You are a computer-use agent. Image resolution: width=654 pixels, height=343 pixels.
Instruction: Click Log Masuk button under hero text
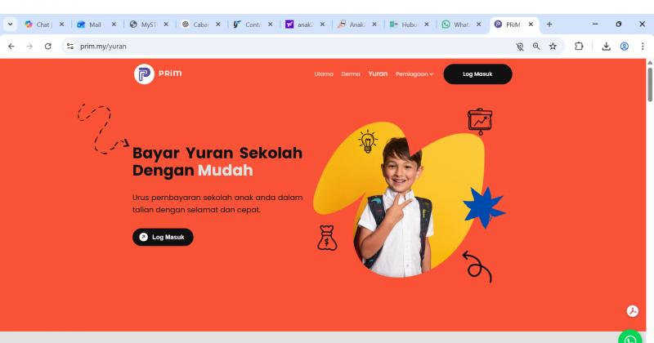pos(163,237)
